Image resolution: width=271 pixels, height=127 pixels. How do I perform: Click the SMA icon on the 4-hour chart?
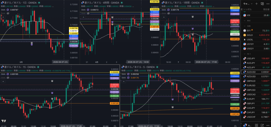(87, 10)
